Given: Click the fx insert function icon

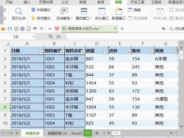Looking at the screenshot, I should (58, 37).
